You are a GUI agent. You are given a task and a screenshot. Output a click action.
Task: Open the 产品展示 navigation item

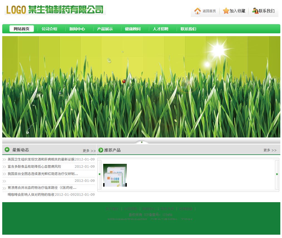[x=105, y=29]
